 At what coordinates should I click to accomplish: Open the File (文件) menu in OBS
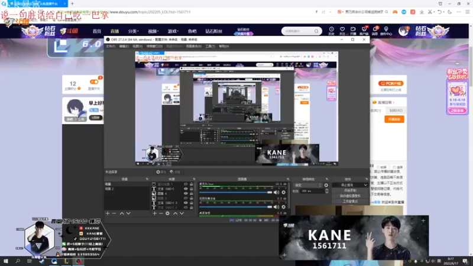coord(111,47)
